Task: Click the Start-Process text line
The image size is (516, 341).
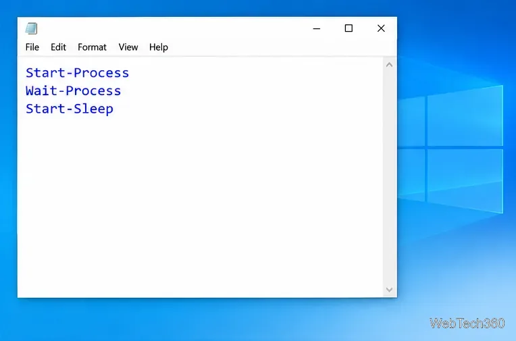Action: click(x=78, y=73)
